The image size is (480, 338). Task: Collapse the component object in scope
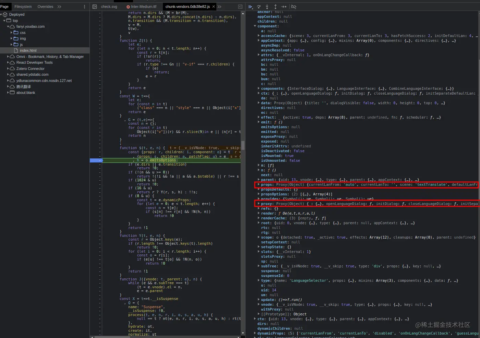point(255,26)
